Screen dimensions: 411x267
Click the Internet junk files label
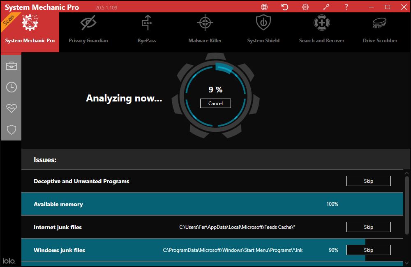click(x=58, y=228)
